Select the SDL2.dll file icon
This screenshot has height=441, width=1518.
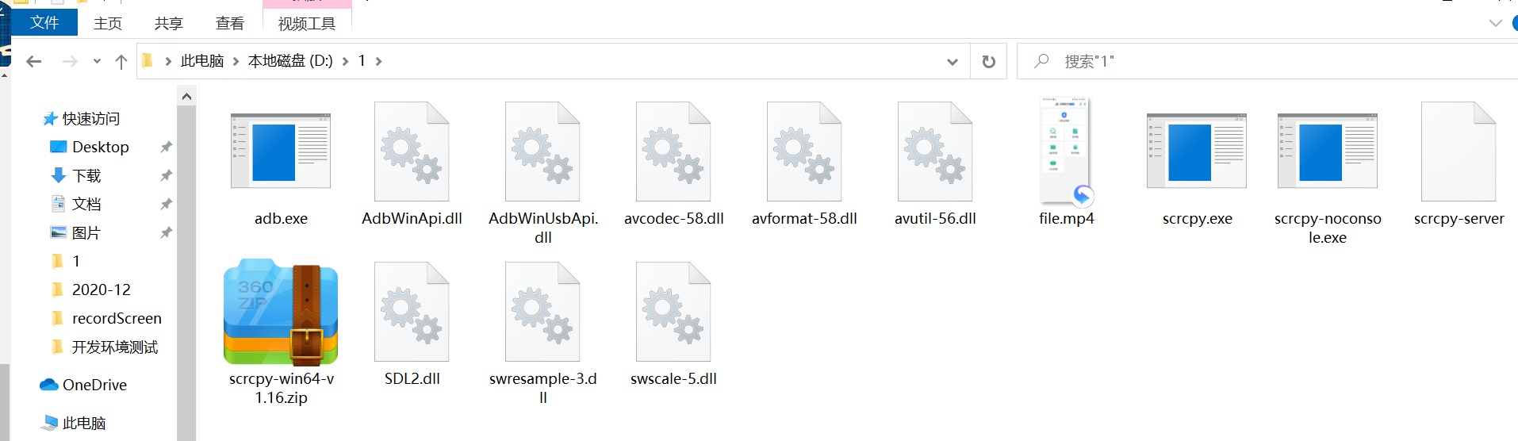click(x=412, y=312)
